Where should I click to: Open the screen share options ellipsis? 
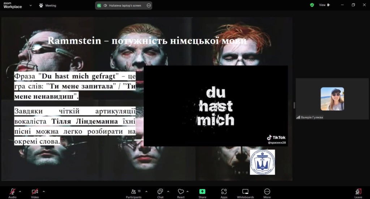(149, 5)
